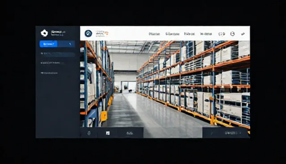The height and width of the screenshot is (164, 286).
Task: Open the fourth header navigation link
Action: pyautogui.click(x=206, y=34)
